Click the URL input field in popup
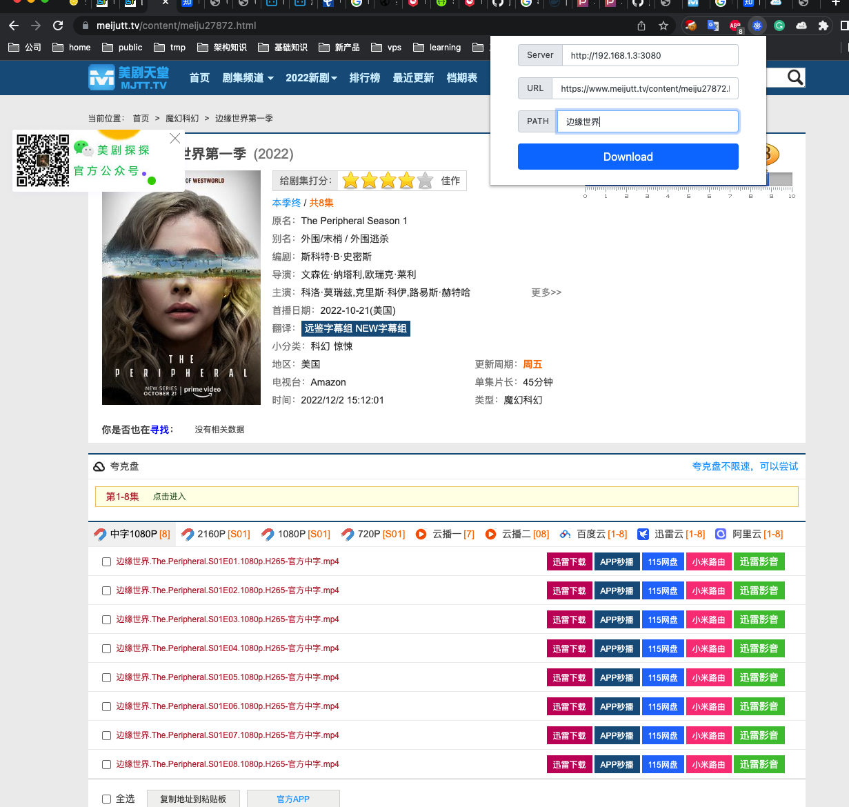 coord(646,88)
